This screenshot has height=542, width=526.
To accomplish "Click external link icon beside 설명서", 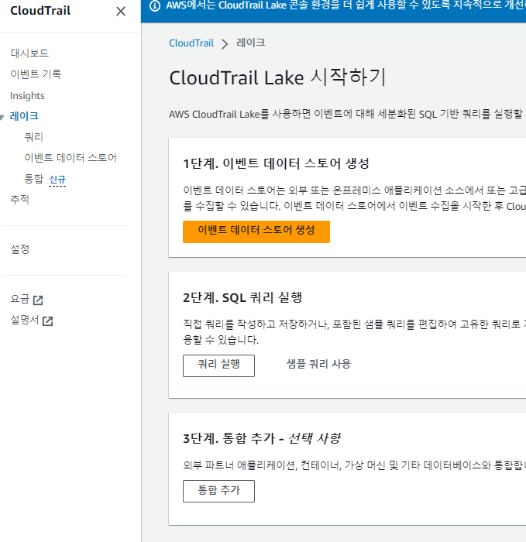I will [x=48, y=321].
